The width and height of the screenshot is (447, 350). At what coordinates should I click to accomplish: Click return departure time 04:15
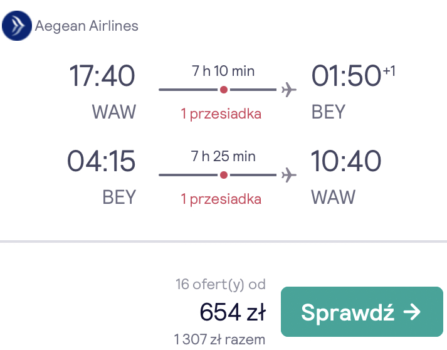click(x=101, y=161)
